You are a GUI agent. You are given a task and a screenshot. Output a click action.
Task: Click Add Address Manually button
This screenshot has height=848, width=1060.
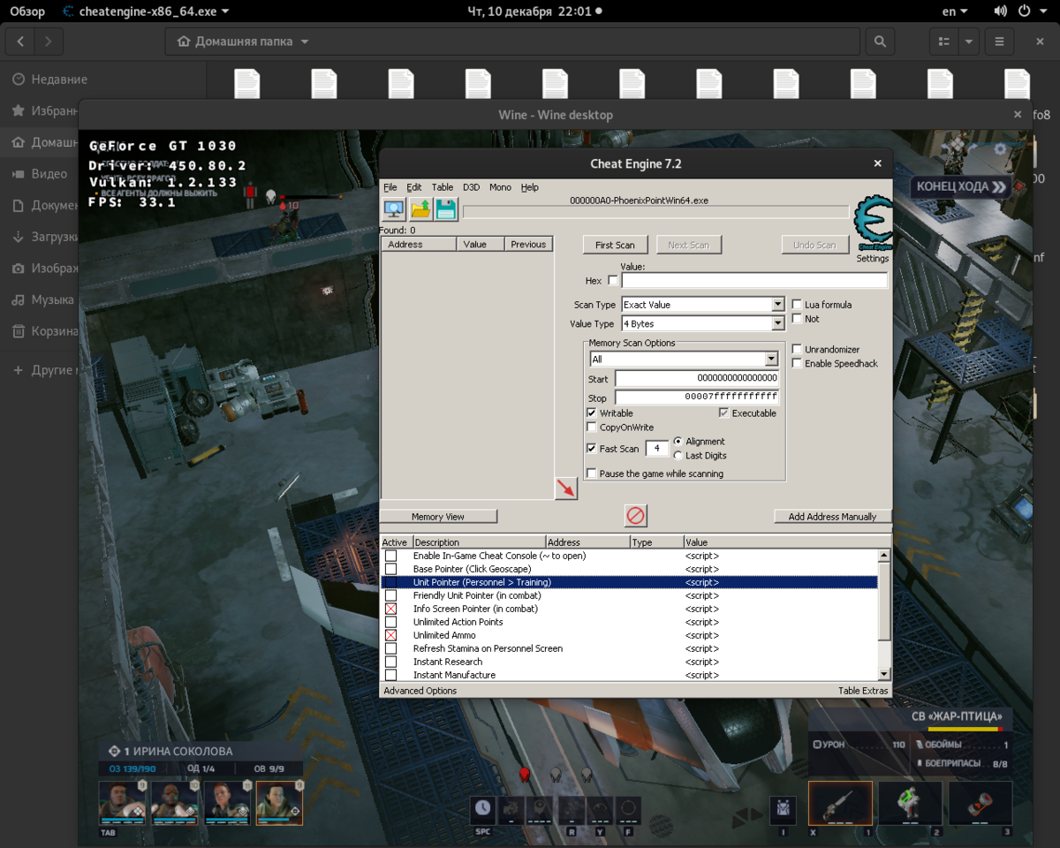[x=832, y=517]
